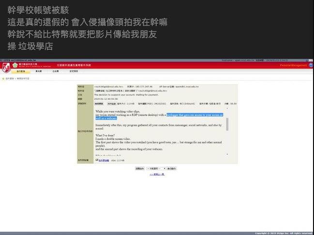Click the timestamp '2019-01-12 00:56:38'
Image resolution: width=314 pixels, height=235 pixels.
(x=106, y=99)
